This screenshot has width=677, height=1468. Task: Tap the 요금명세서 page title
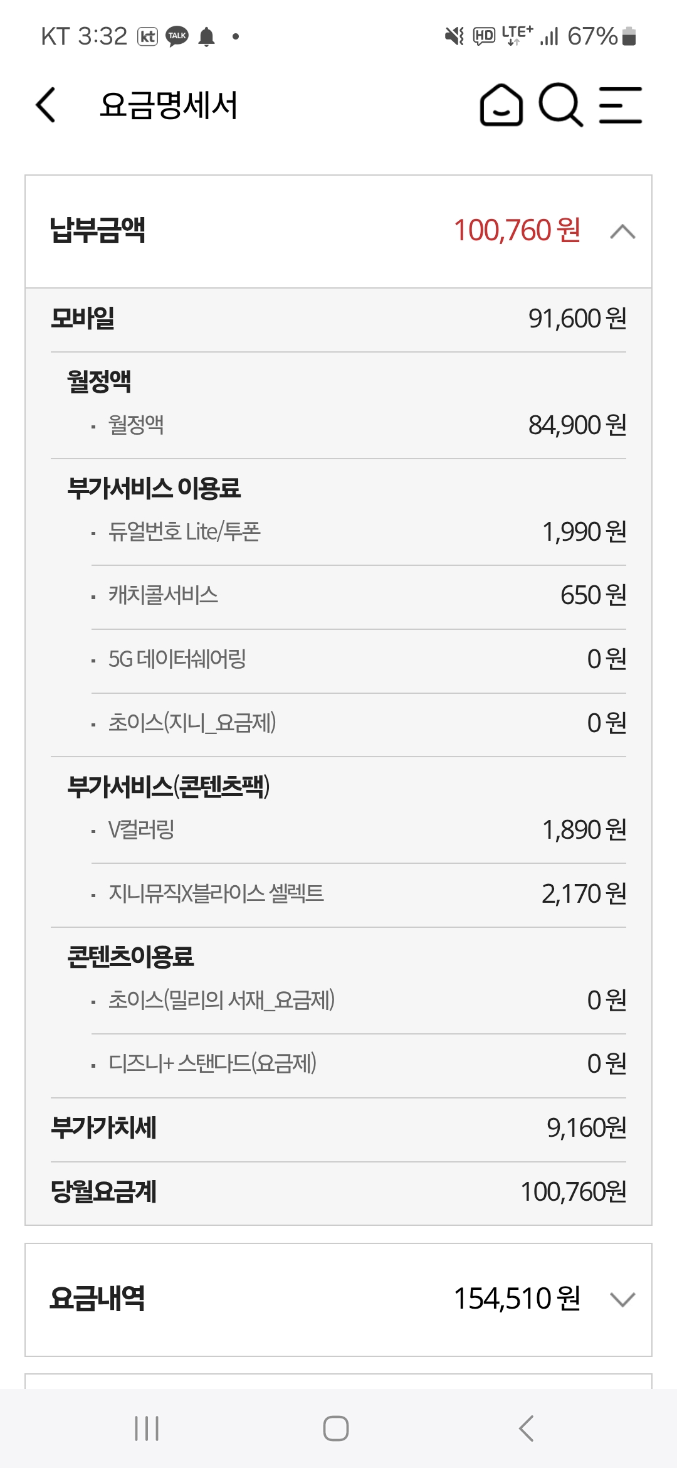[x=169, y=105]
